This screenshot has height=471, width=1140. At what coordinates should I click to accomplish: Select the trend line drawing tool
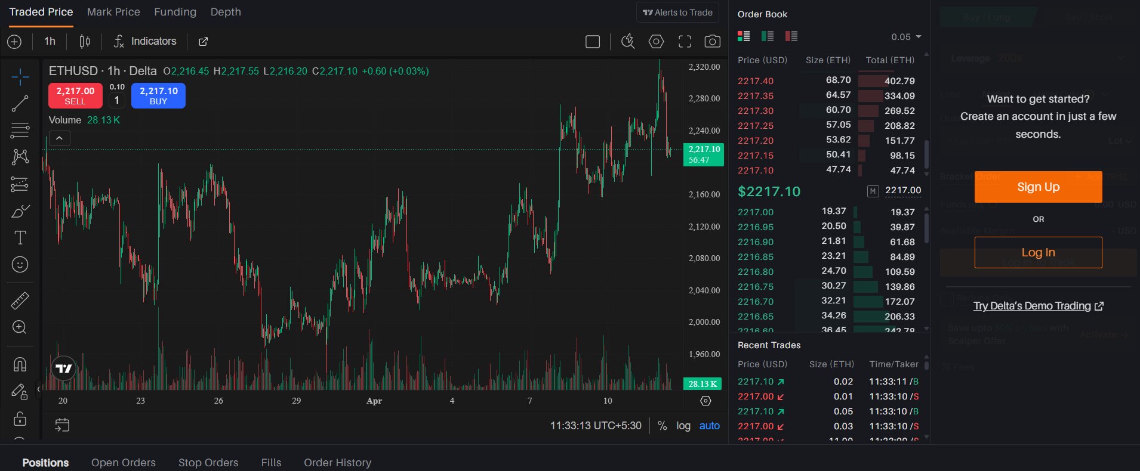click(20, 104)
